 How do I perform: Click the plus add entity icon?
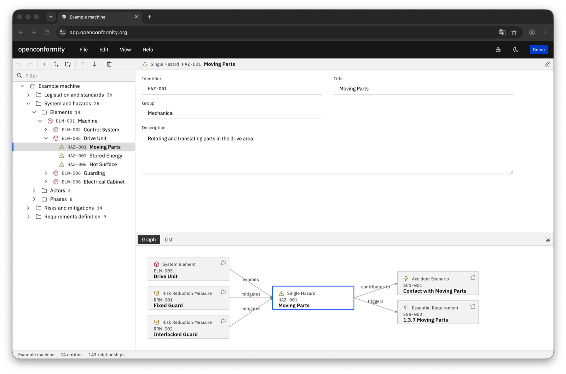(x=45, y=64)
